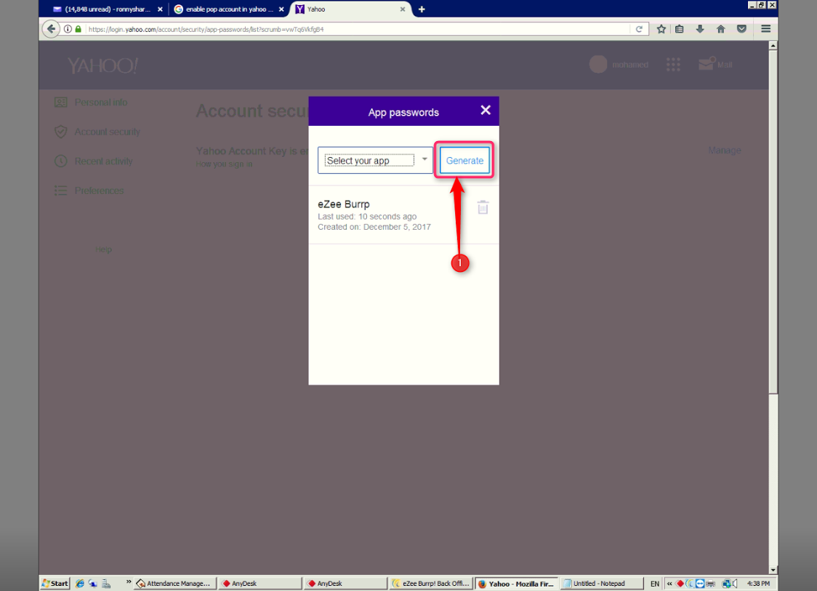
Task: Click the 4:38 PM clock
Action: tap(758, 584)
